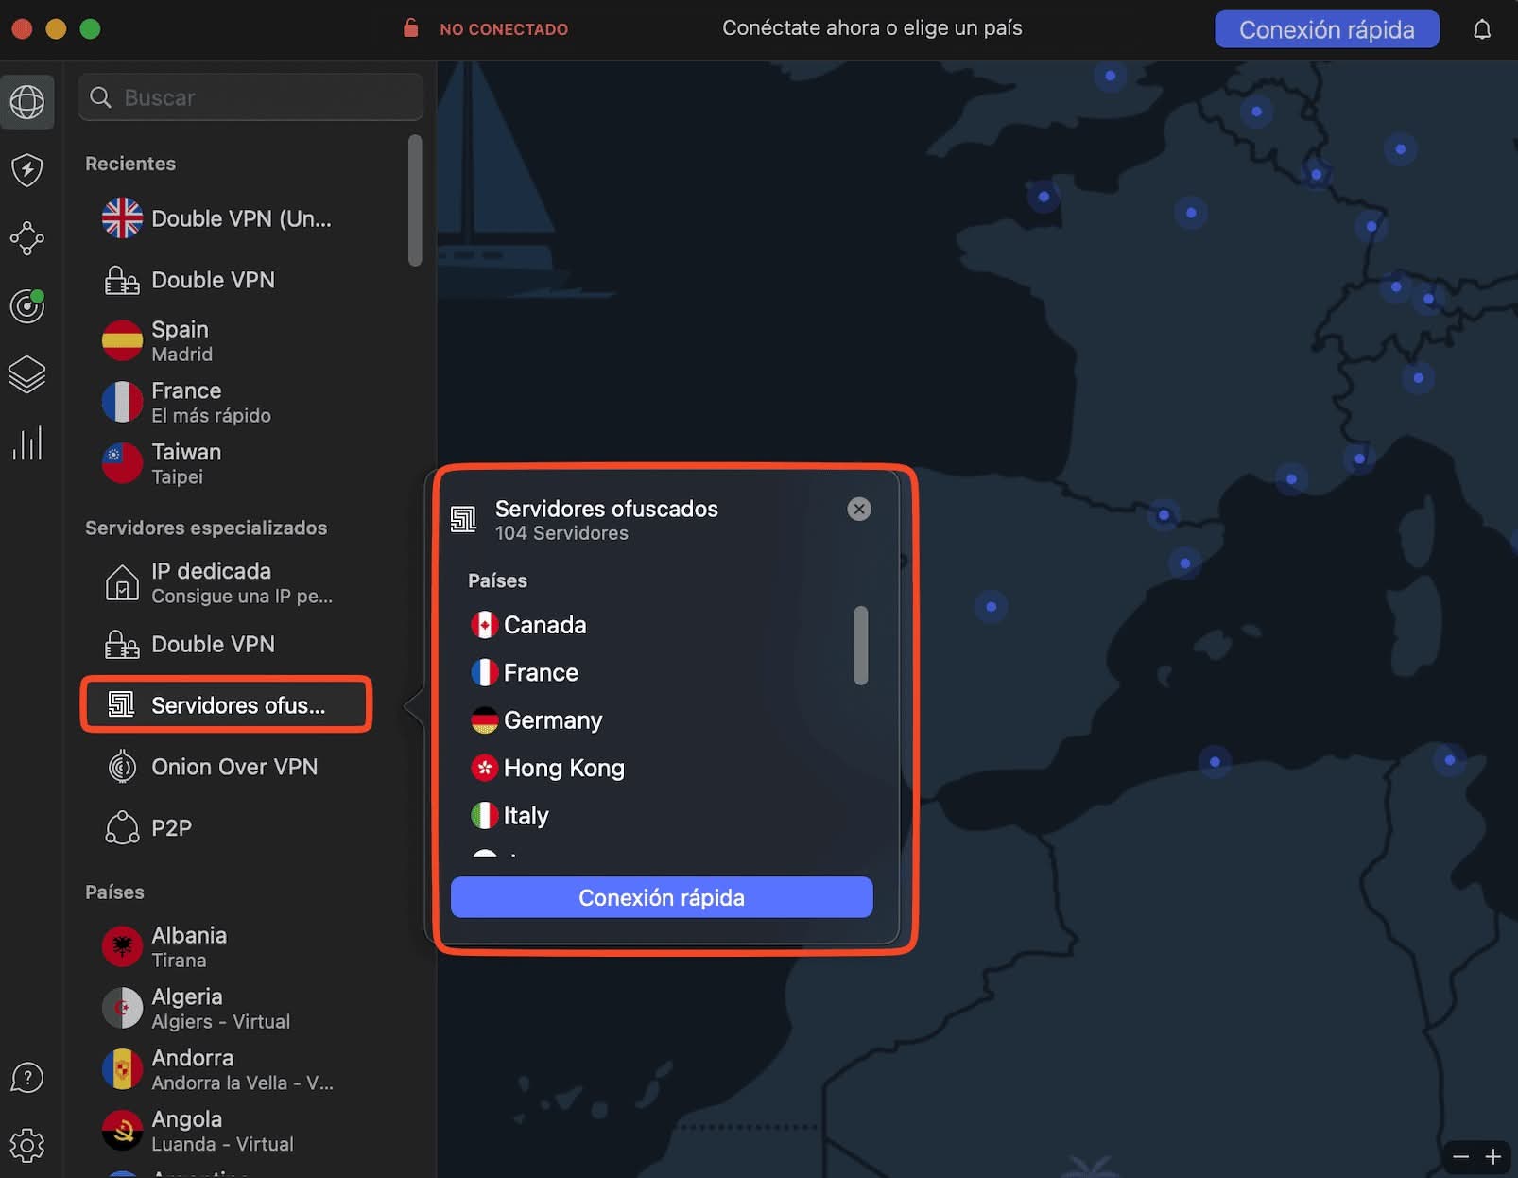Click the IP dedicada house icon
1518x1178 pixels.
(x=122, y=582)
